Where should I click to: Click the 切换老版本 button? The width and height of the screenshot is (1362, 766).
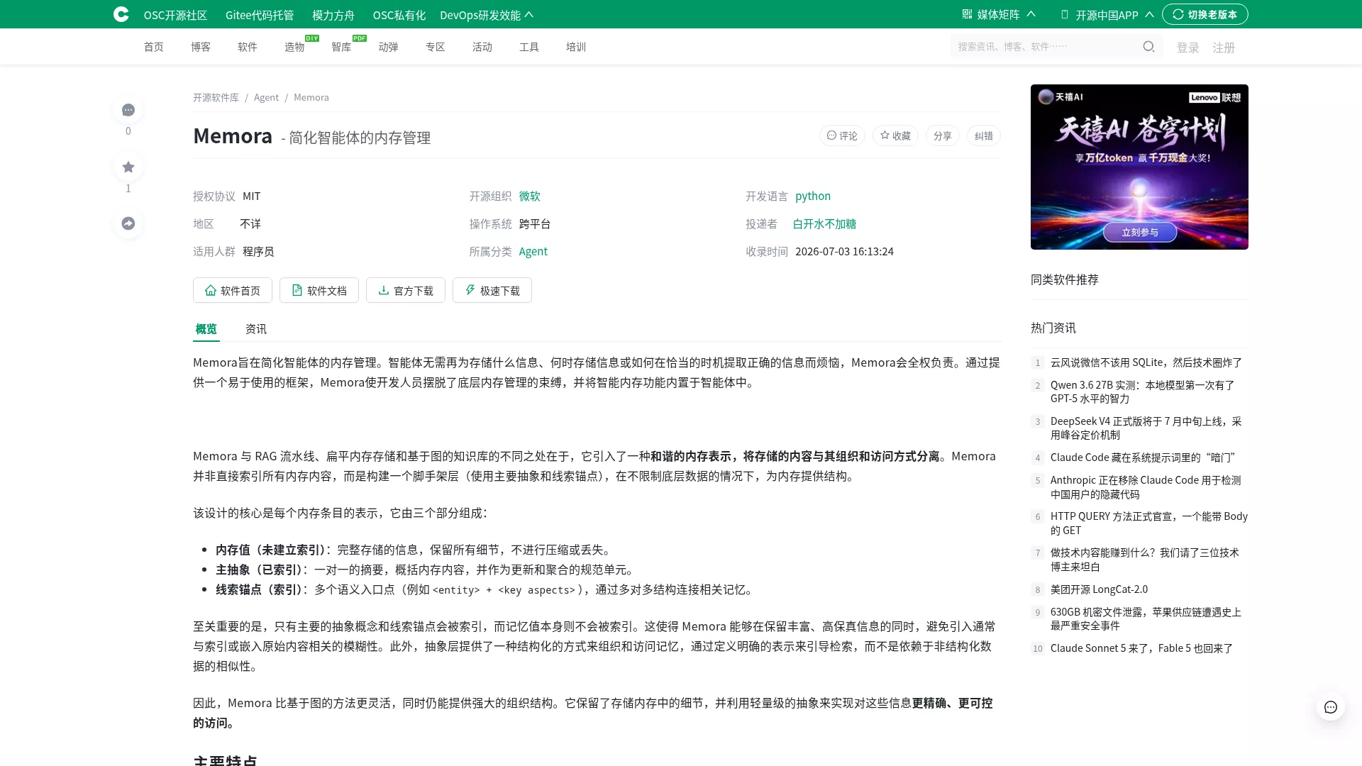point(1205,14)
